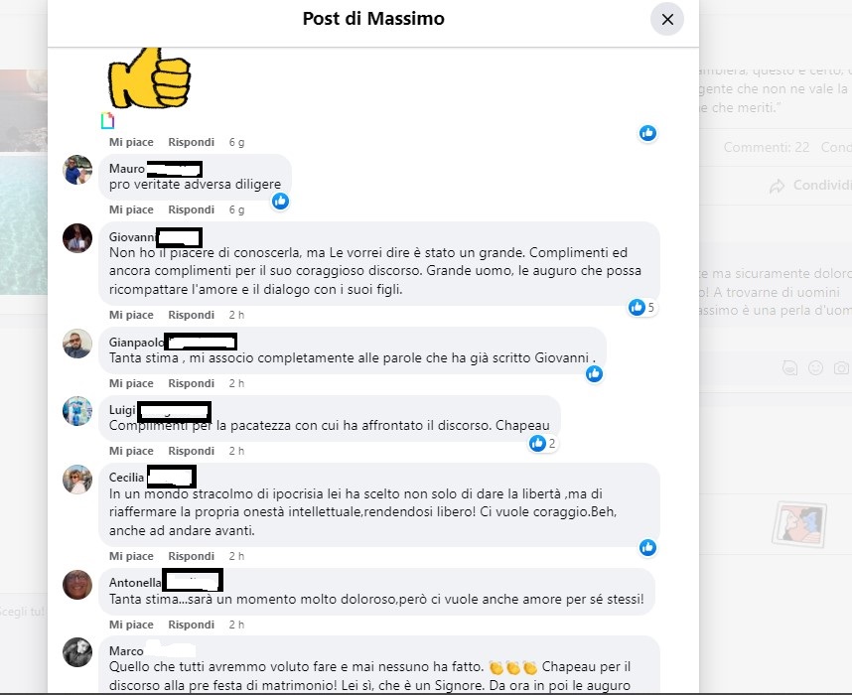Screen dimensions: 852x695
Task: Like Giovanni's comment with Mi piace
Action: [x=131, y=315]
